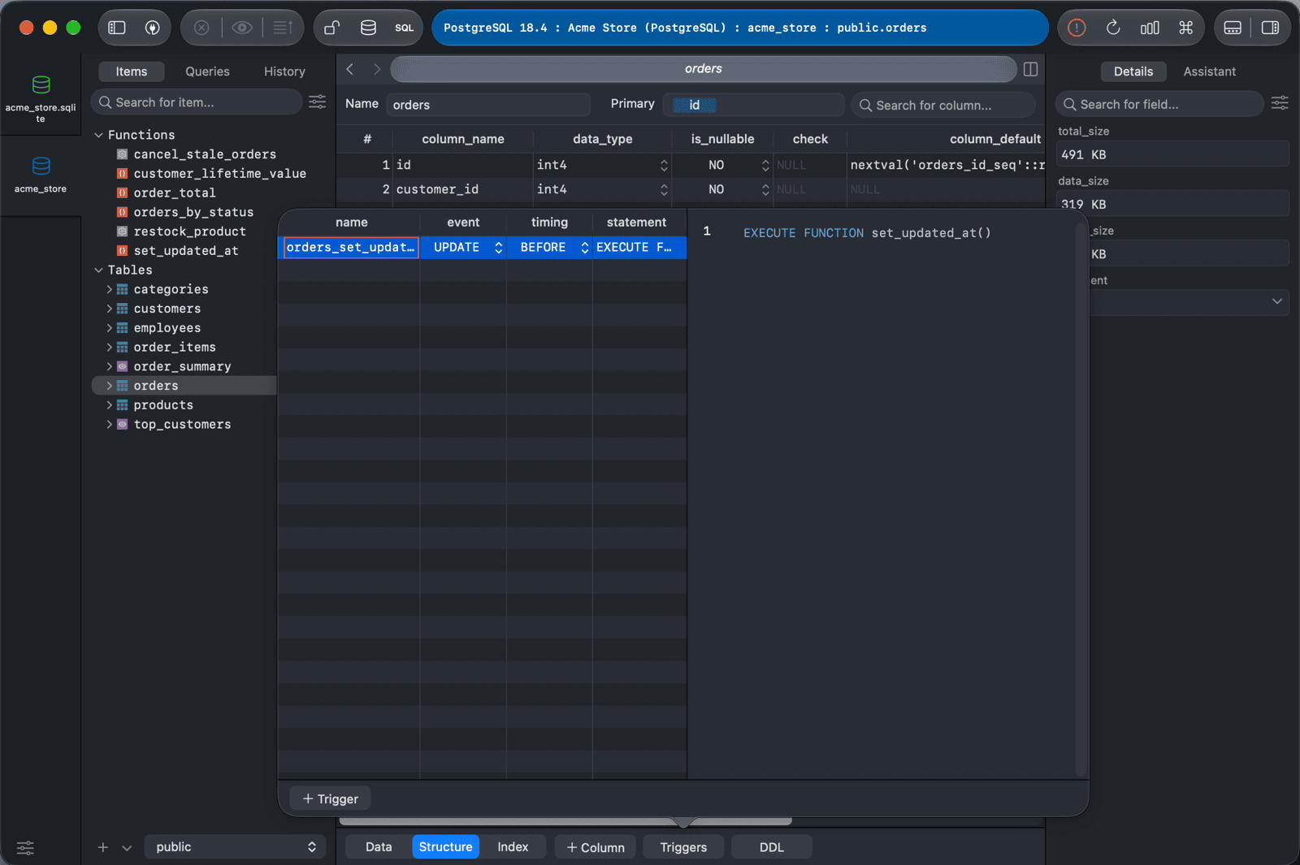Screen dimensions: 1300x865
Task: Click the Search for item field
Action: (x=197, y=102)
